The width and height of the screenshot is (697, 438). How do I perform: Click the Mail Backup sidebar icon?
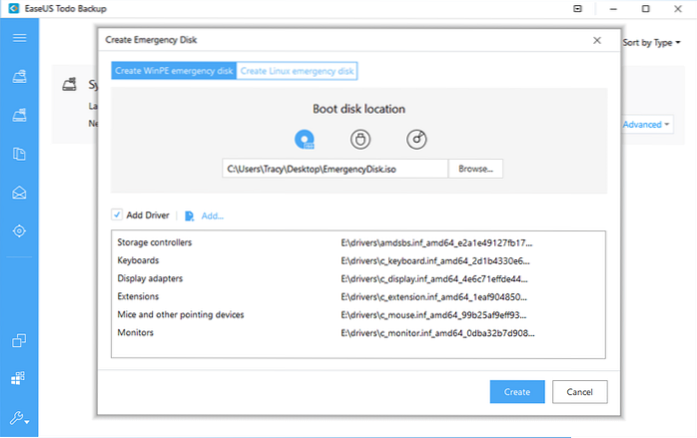19,192
